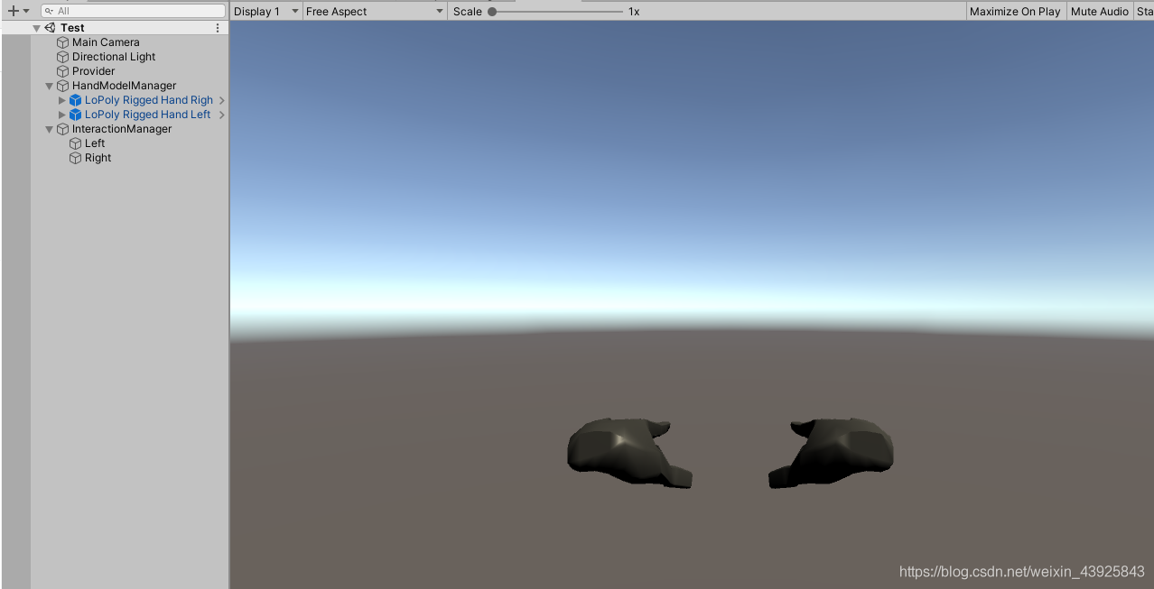Click the Unity scene icon beside Test

[50, 28]
